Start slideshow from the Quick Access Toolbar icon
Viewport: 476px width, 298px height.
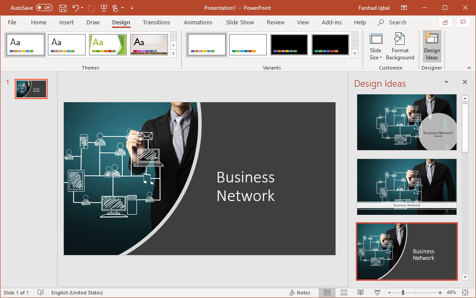click(104, 8)
